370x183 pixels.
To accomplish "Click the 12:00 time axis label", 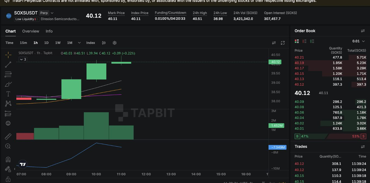I will (146, 174).
